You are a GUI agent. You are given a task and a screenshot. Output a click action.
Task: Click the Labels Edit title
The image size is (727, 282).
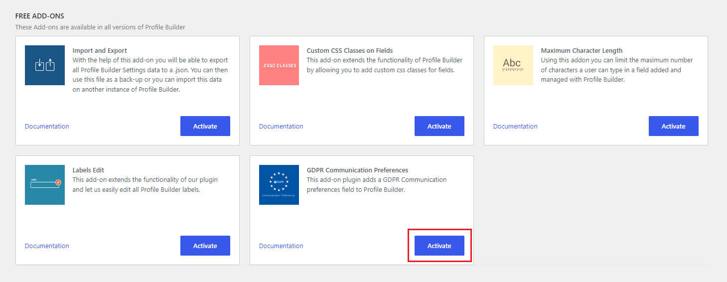(88, 170)
